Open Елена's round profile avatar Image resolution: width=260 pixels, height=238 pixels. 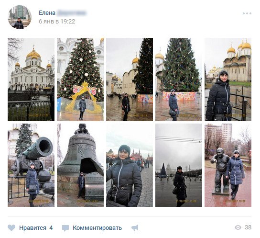[20, 17]
